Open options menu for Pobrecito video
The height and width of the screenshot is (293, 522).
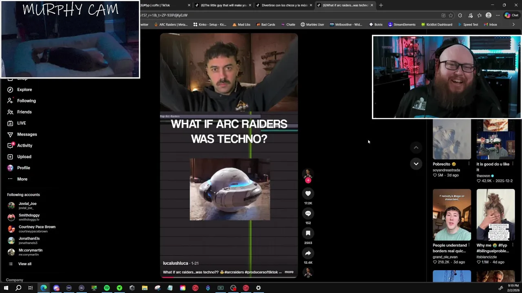(x=469, y=164)
